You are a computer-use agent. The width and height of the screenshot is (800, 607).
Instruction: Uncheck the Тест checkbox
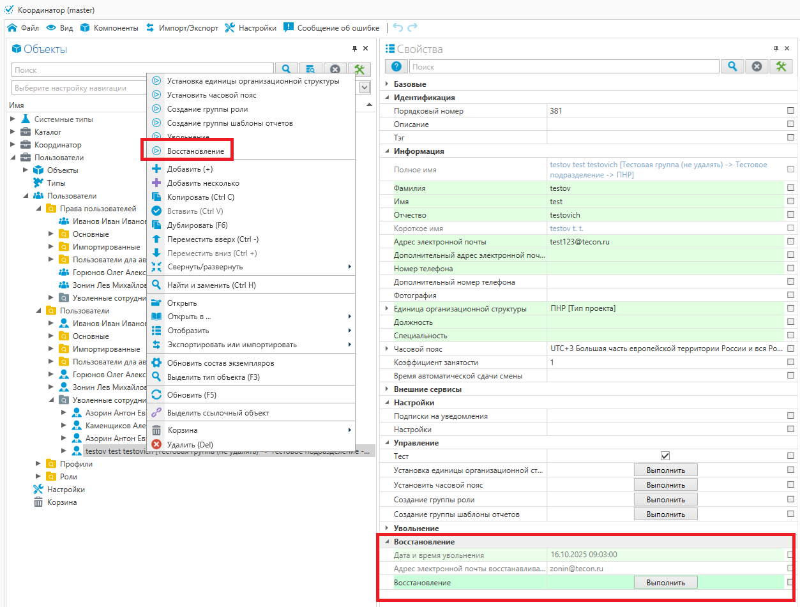pos(665,456)
